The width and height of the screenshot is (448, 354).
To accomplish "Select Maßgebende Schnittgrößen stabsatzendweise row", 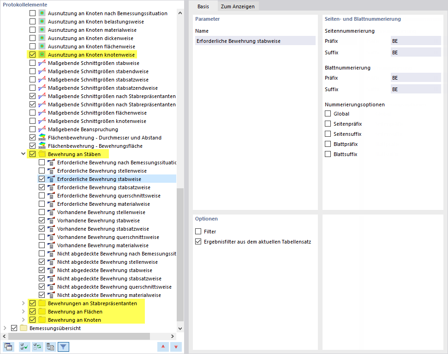I will point(103,88).
